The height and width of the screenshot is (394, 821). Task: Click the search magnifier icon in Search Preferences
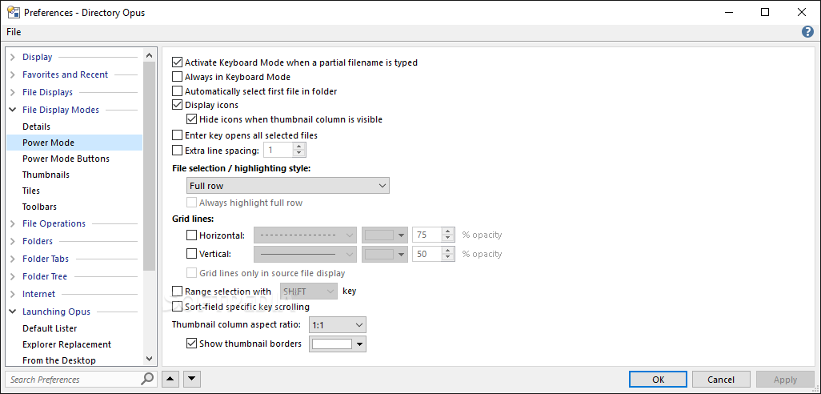(148, 379)
